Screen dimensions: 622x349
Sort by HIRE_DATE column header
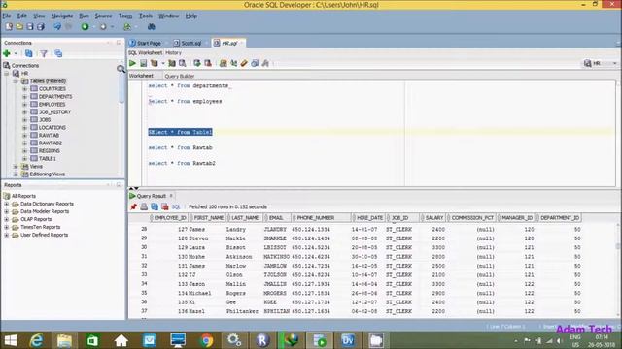pos(369,217)
